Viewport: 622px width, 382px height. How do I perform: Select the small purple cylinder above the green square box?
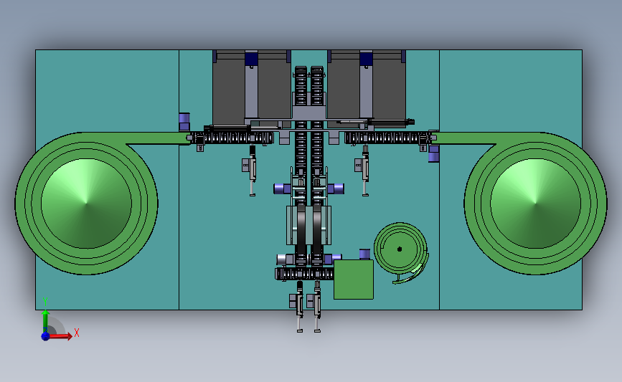click(364, 254)
